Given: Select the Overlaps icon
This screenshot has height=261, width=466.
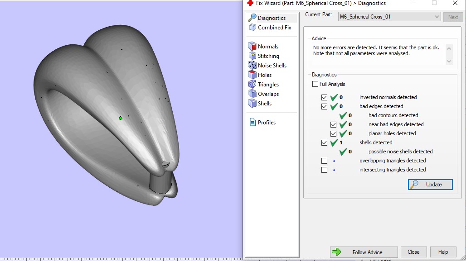Looking at the screenshot, I should point(252,94).
